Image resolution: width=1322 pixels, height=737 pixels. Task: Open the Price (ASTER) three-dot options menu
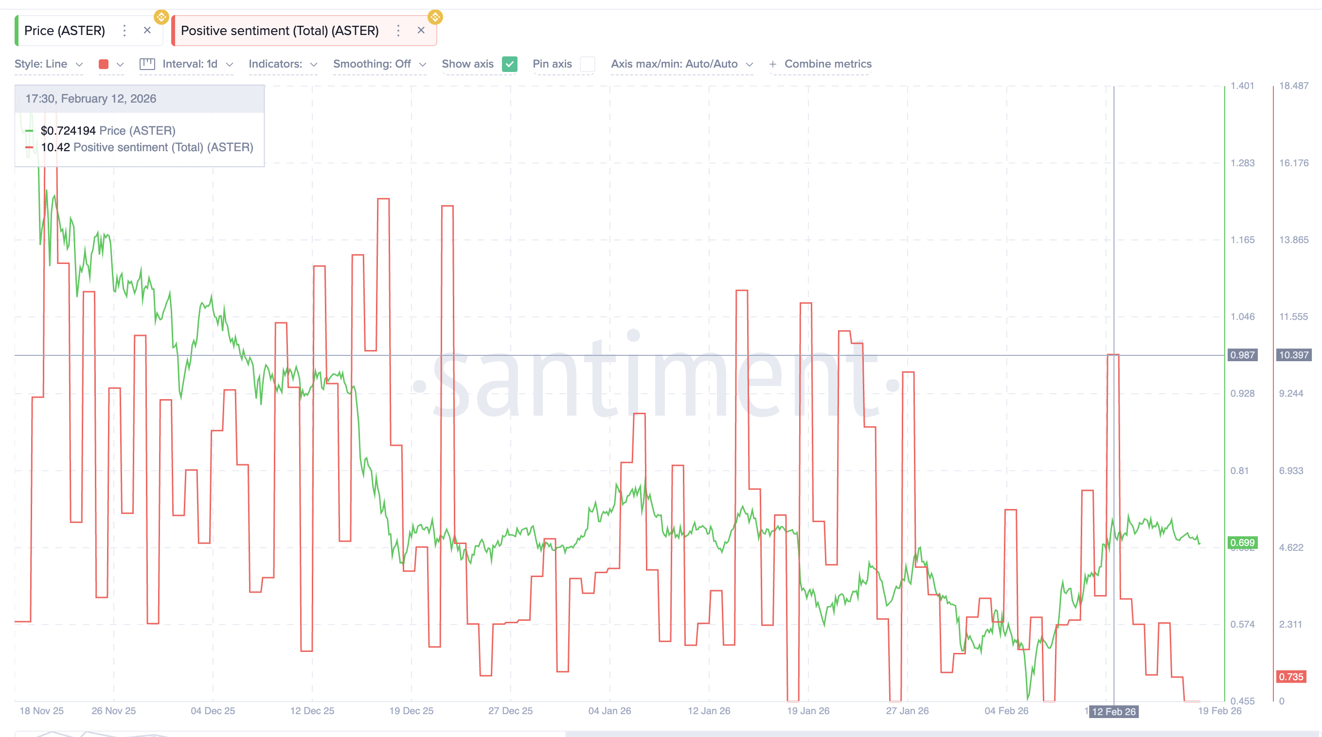[x=124, y=31]
